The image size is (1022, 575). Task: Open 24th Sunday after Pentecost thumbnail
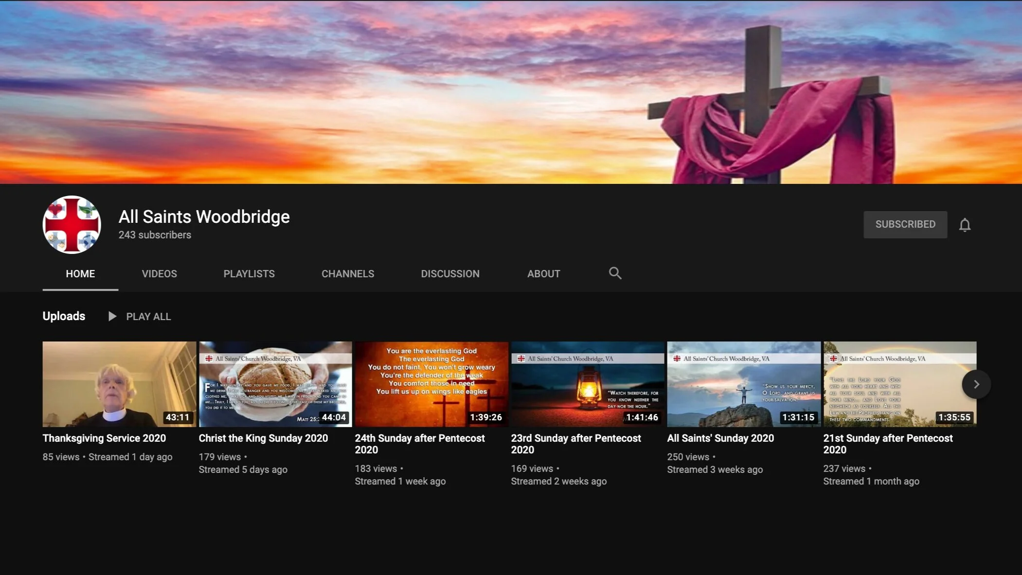431,384
